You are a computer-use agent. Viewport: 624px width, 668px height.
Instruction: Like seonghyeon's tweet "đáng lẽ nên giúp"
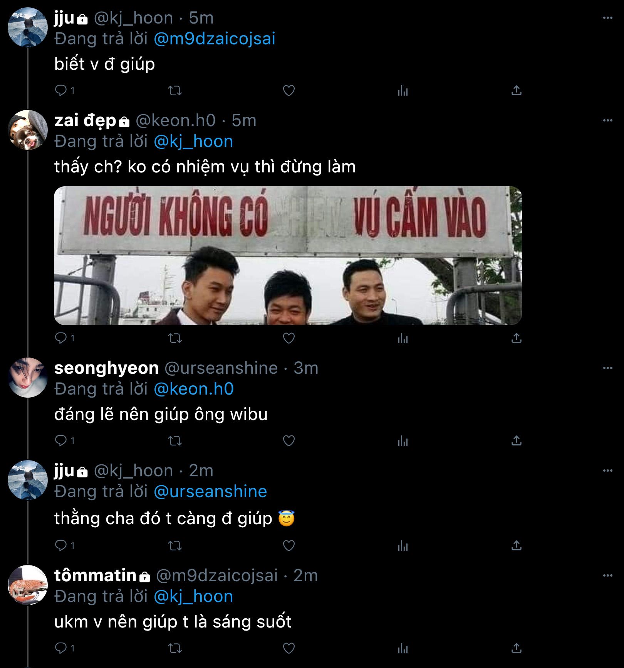(x=289, y=441)
